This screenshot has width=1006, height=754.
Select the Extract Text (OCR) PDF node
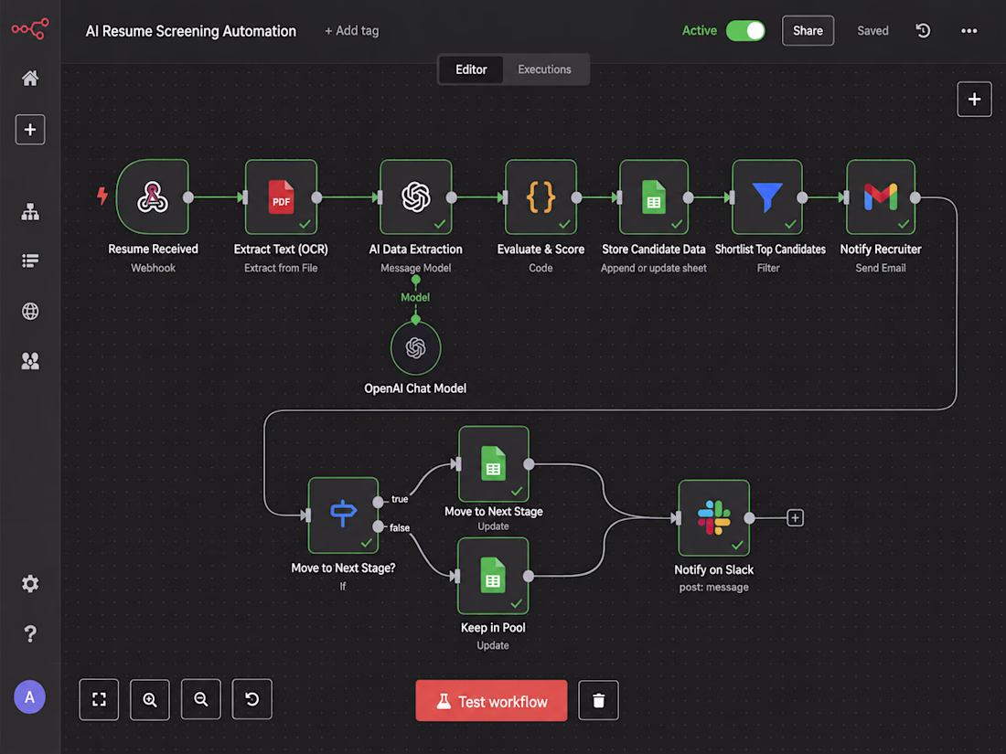coord(281,196)
